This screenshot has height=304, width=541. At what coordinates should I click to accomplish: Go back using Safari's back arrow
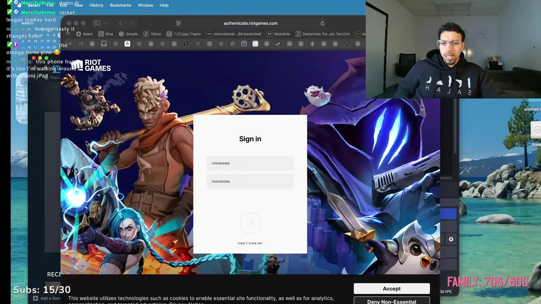tap(120, 23)
